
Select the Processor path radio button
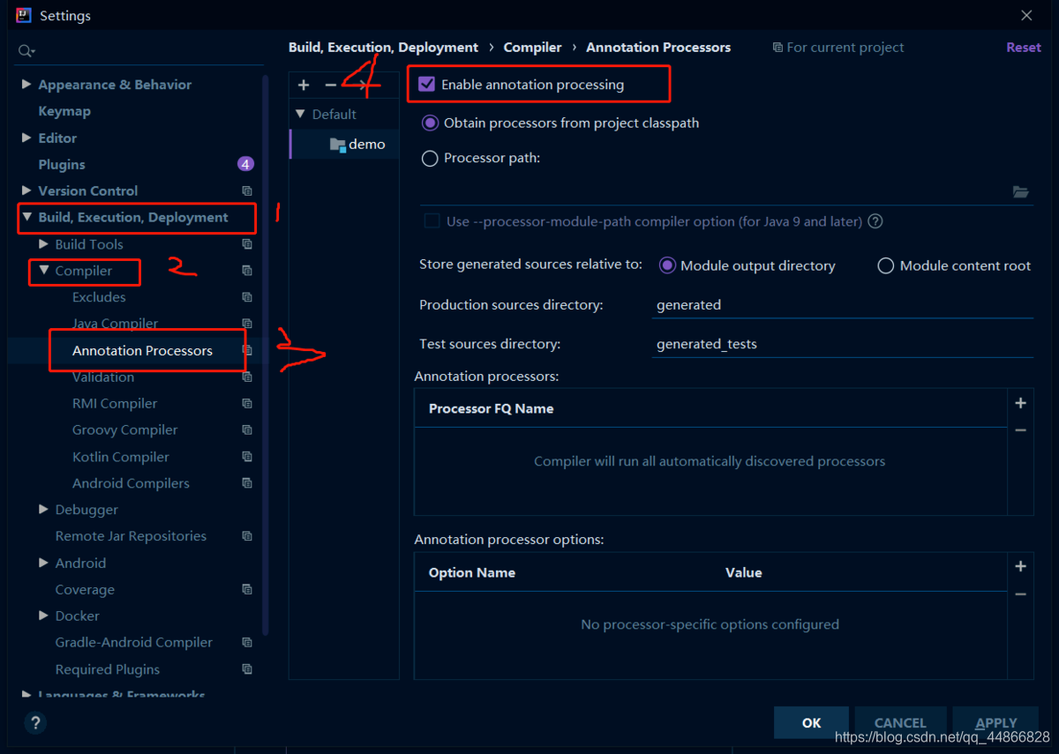tap(430, 158)
